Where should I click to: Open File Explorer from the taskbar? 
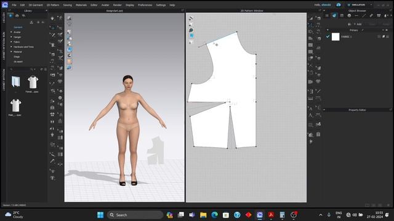pos(203,215)
